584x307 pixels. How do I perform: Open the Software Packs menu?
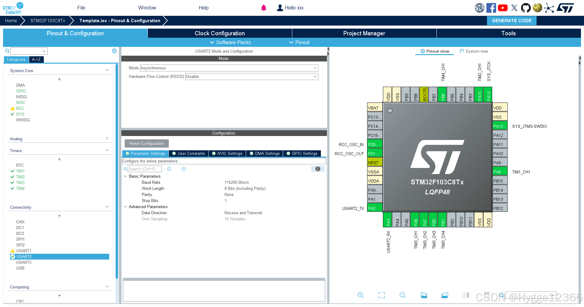[231, 42]
